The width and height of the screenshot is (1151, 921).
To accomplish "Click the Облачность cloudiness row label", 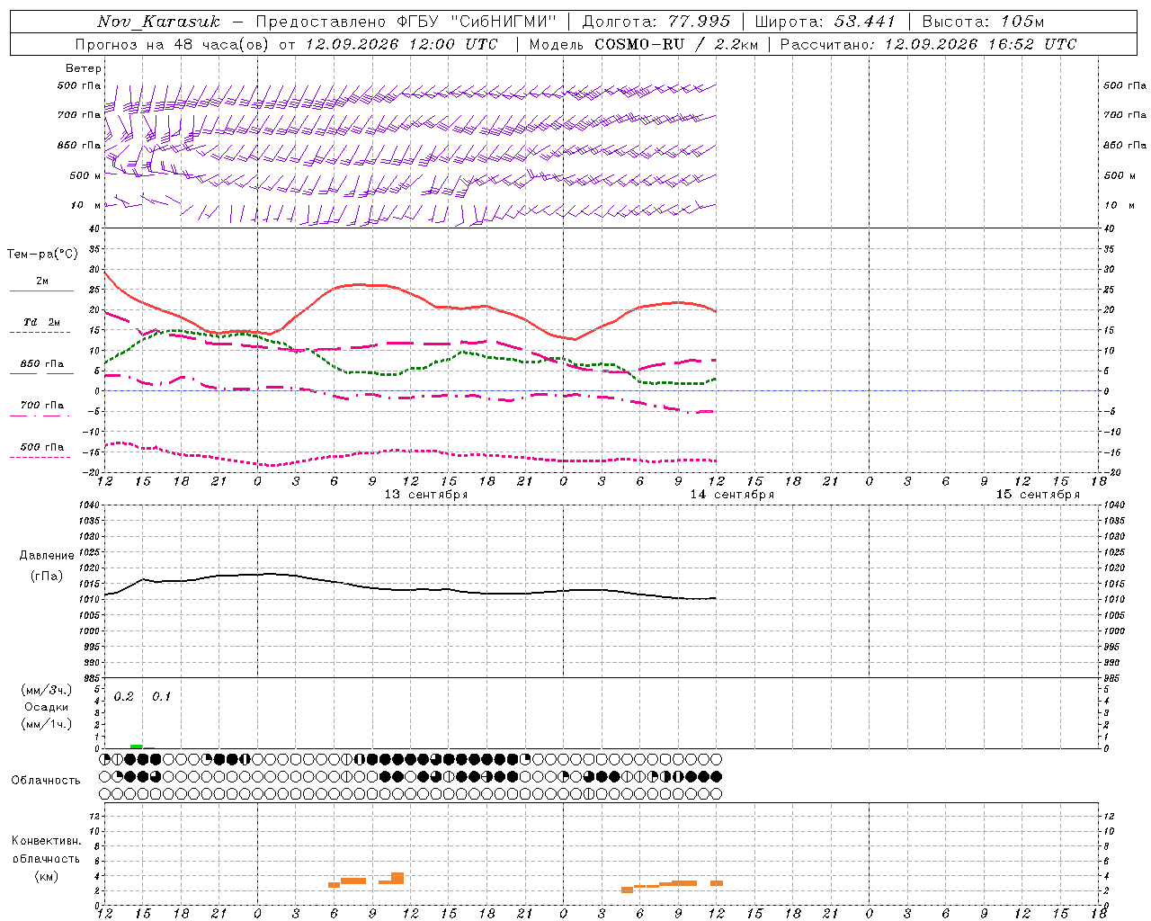I will pos(46,780).
